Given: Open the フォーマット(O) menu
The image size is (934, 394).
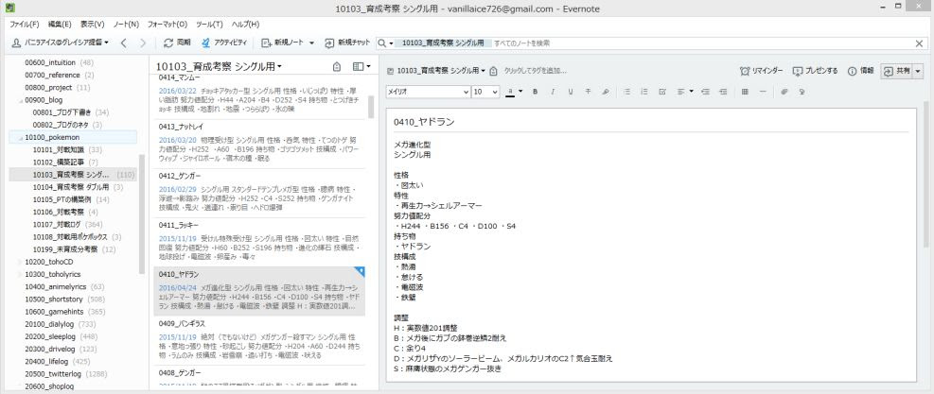Looking at the screenshot, I should [x=167, y=25].
